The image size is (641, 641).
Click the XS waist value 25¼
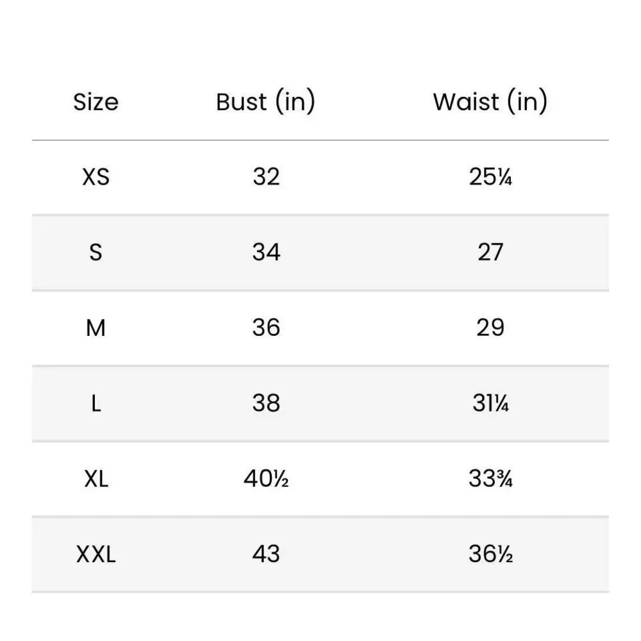[490, 177]
